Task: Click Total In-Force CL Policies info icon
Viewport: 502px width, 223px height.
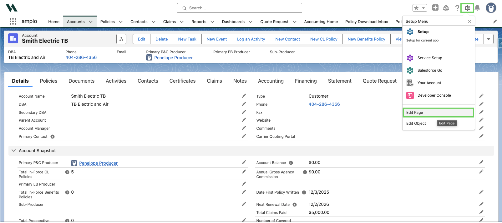Action: pos(67,172)
